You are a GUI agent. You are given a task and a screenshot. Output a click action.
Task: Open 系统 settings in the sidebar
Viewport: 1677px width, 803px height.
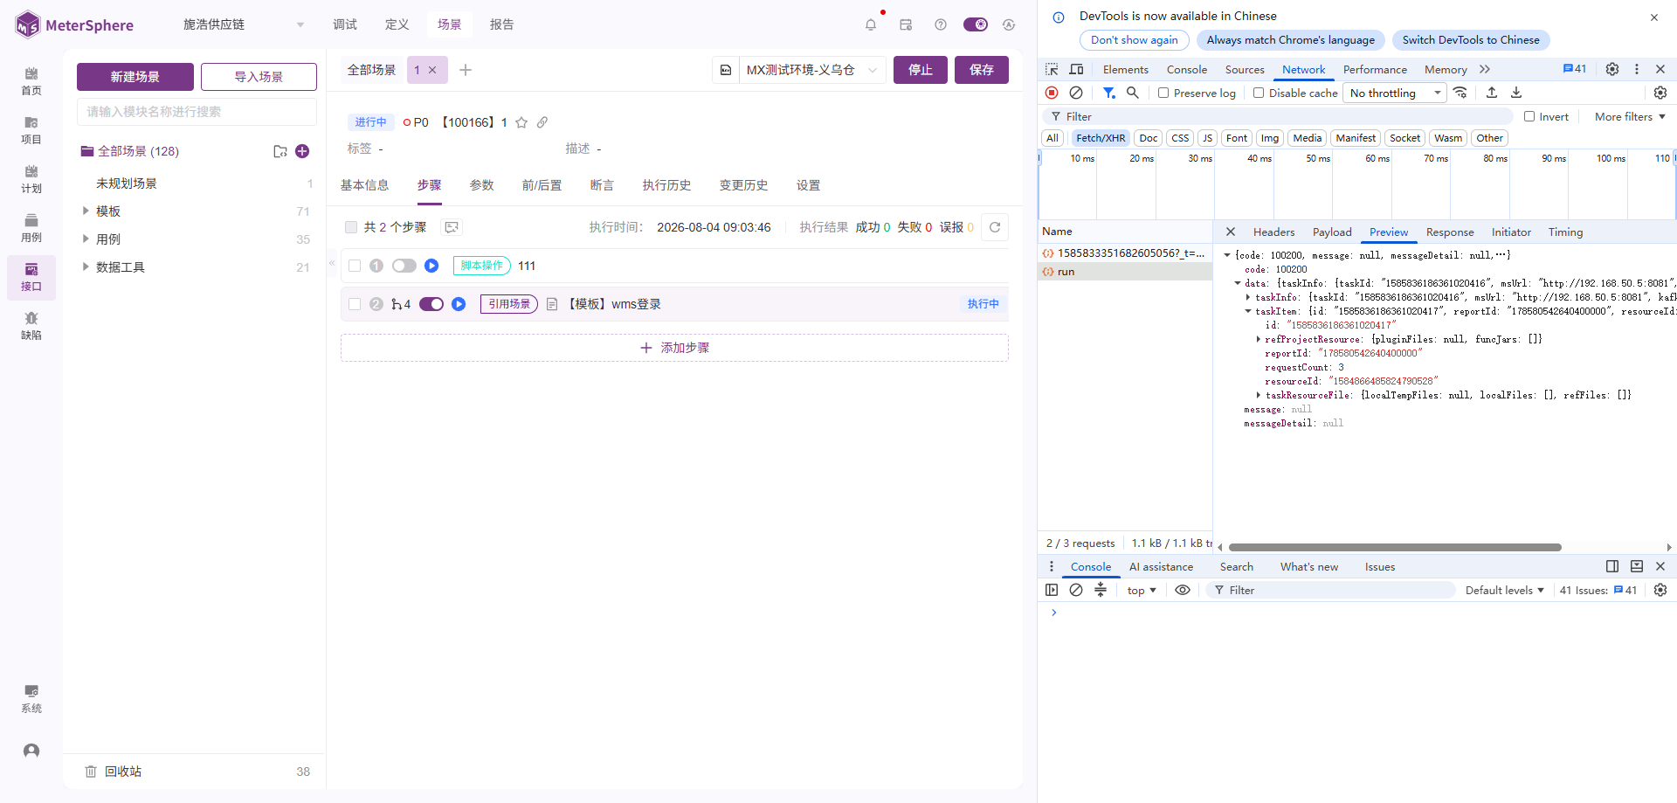tap(31, 699)
